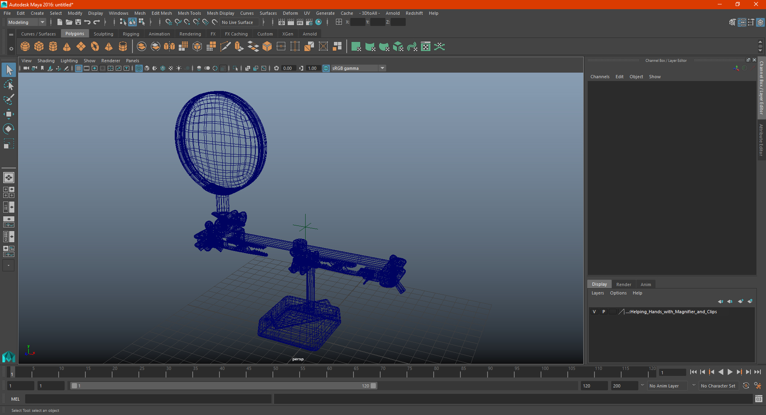
Task: Toggle layer playback P box
Action: (x=604, y=312)
